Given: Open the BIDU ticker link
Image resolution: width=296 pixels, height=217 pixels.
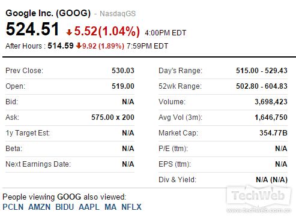Looking at the screenshot, I should coord(65,207).
